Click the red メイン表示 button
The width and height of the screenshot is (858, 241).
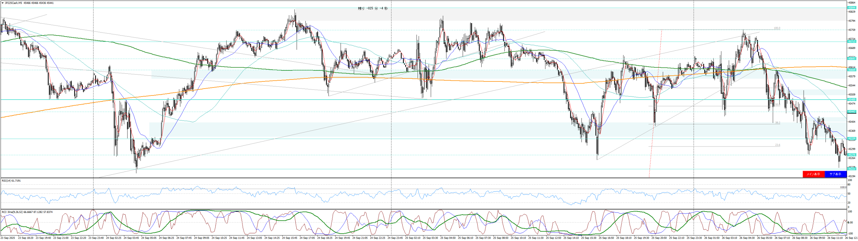point(813,174)
